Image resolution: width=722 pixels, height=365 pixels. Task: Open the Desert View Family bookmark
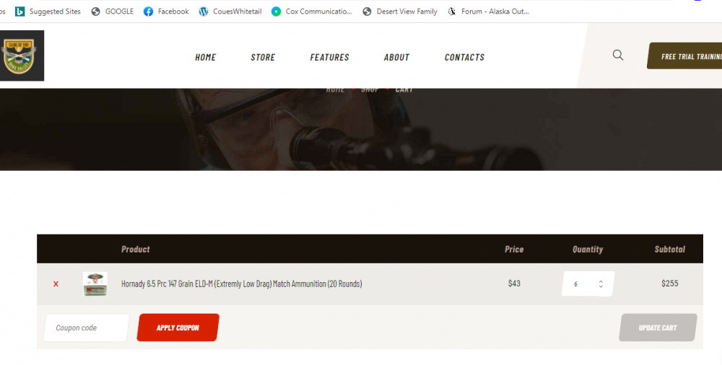[400, 12]
